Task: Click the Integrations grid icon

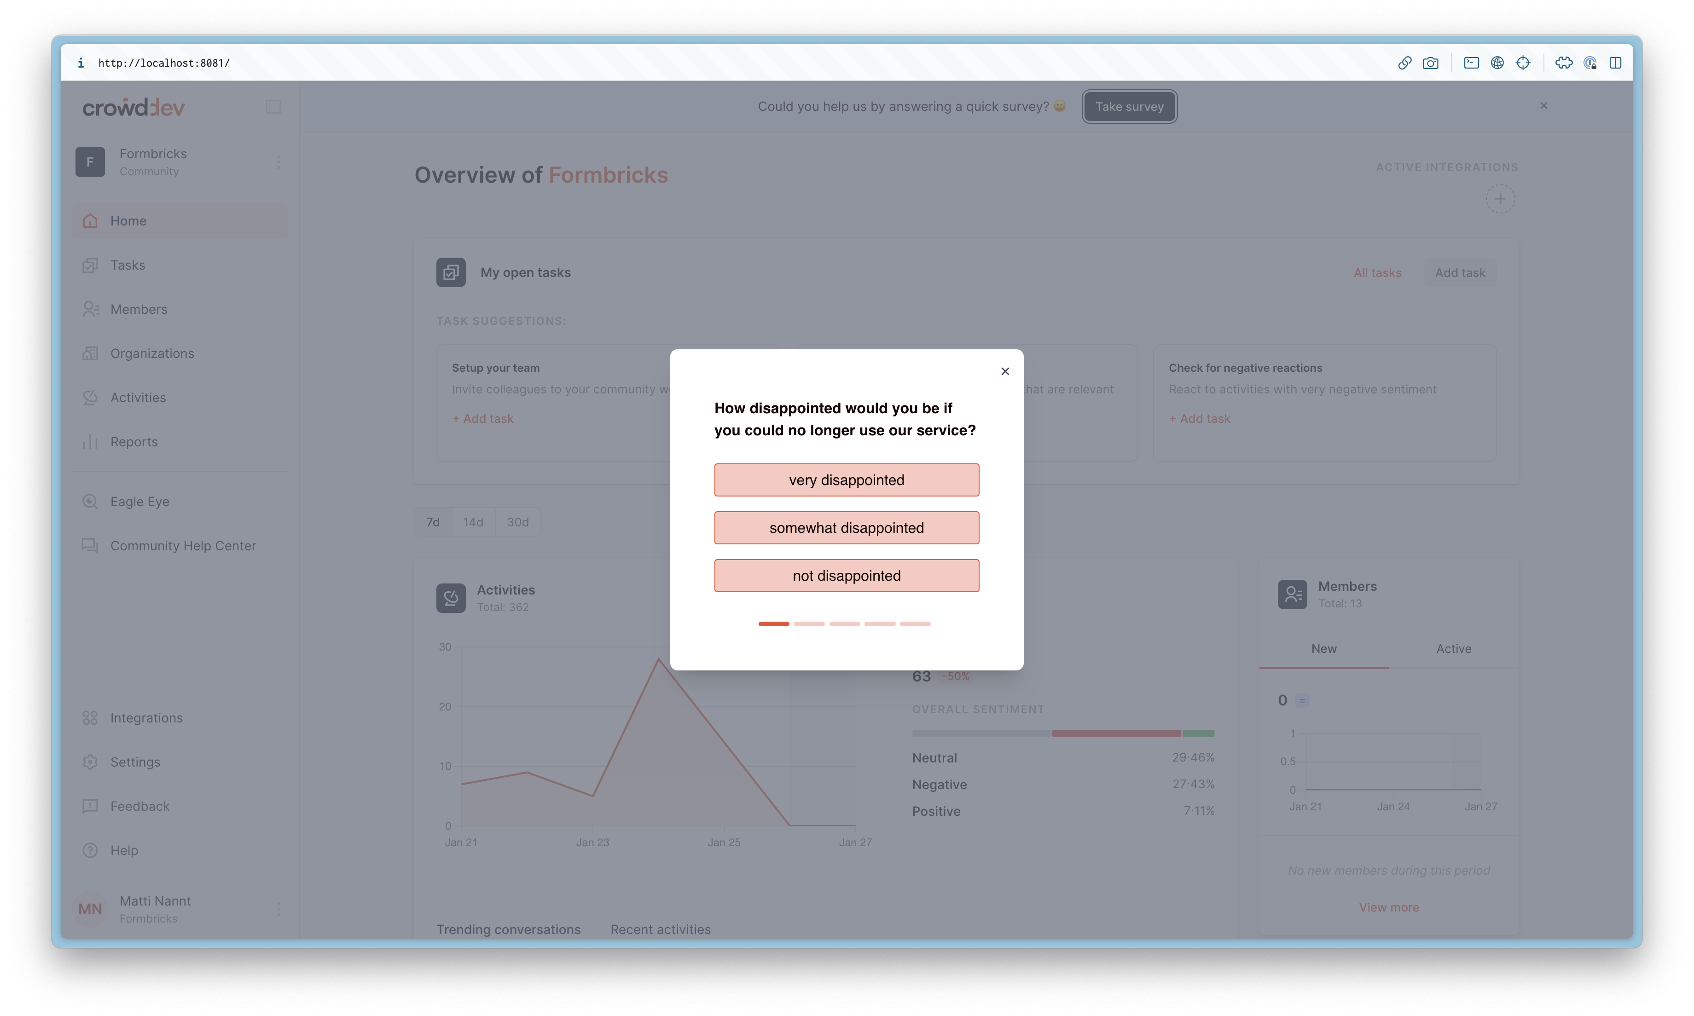Action: [x=90, y=717]
